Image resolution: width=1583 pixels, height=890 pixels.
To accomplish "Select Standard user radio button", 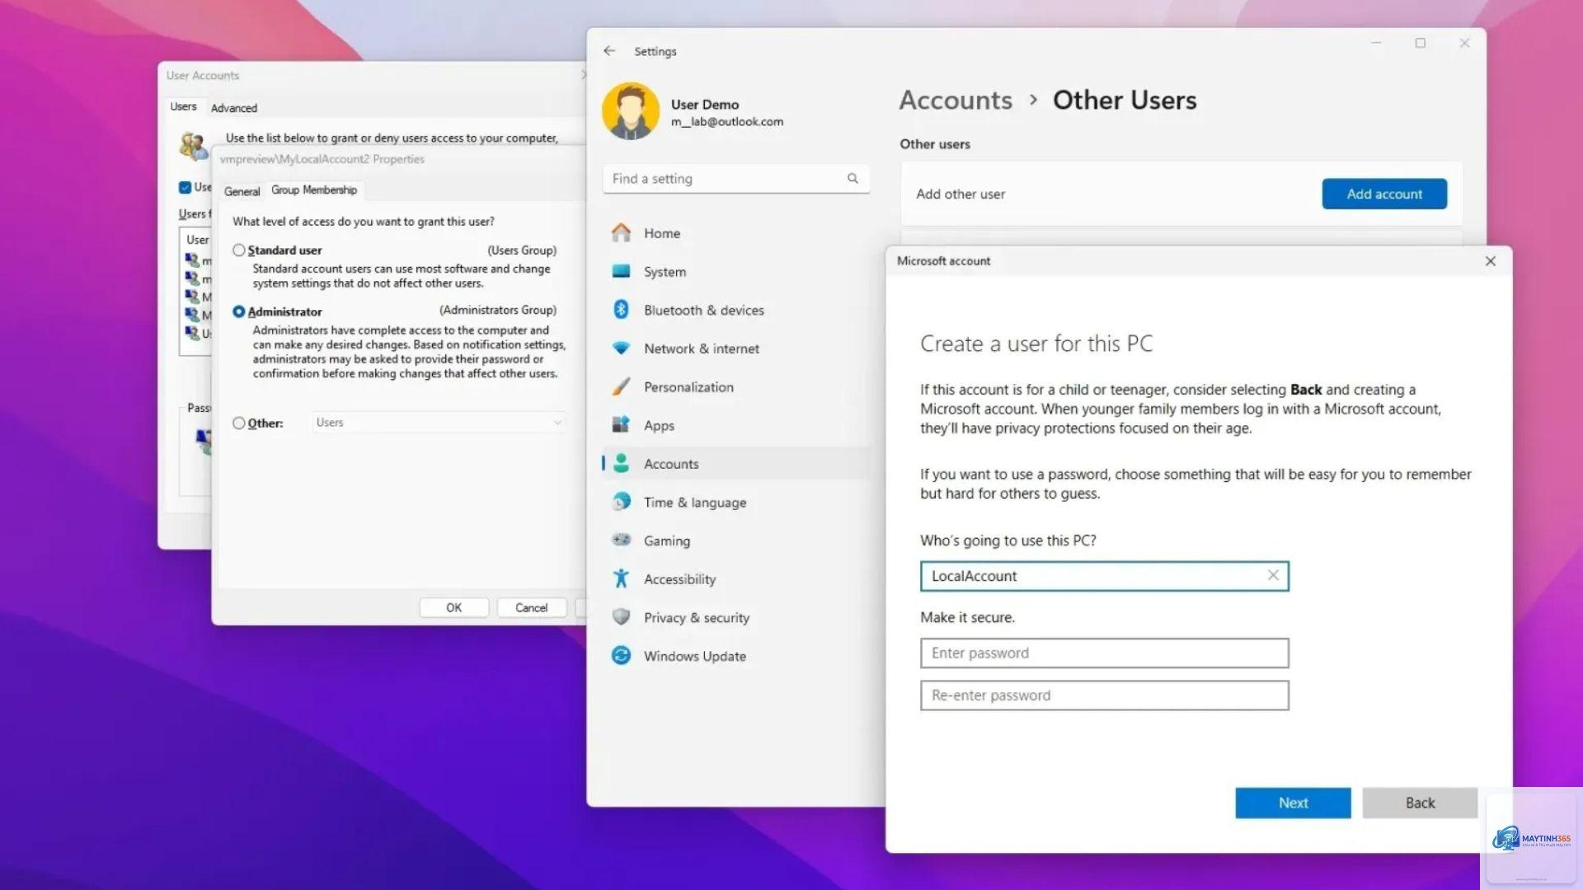I will tap(239, 250).
